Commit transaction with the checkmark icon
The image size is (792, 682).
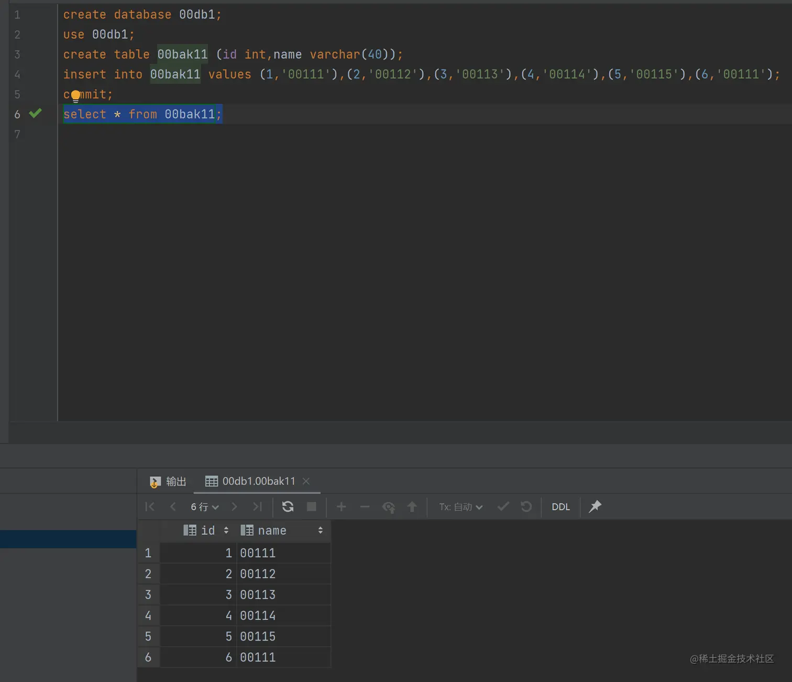pyautogui.click(x=503, y=507)
